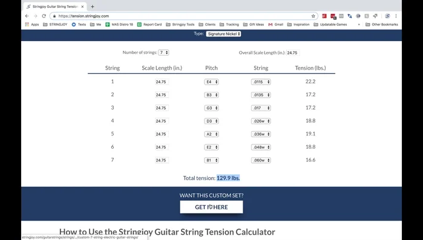The height and width of the screenshot is (240, 423).
Task: Go back using the browser back arrow
Action: point(27,16)
